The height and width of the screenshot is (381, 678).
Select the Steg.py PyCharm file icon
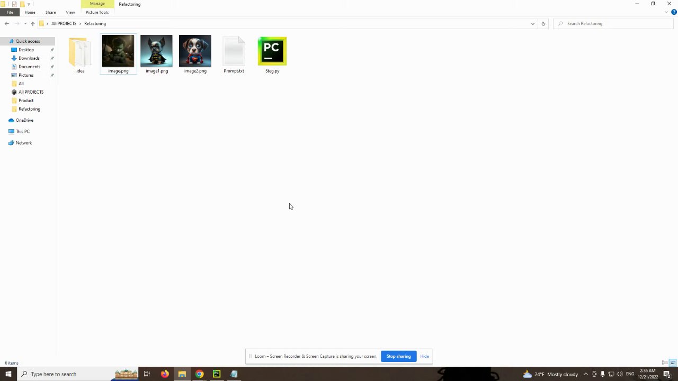(x=272, y=51)
